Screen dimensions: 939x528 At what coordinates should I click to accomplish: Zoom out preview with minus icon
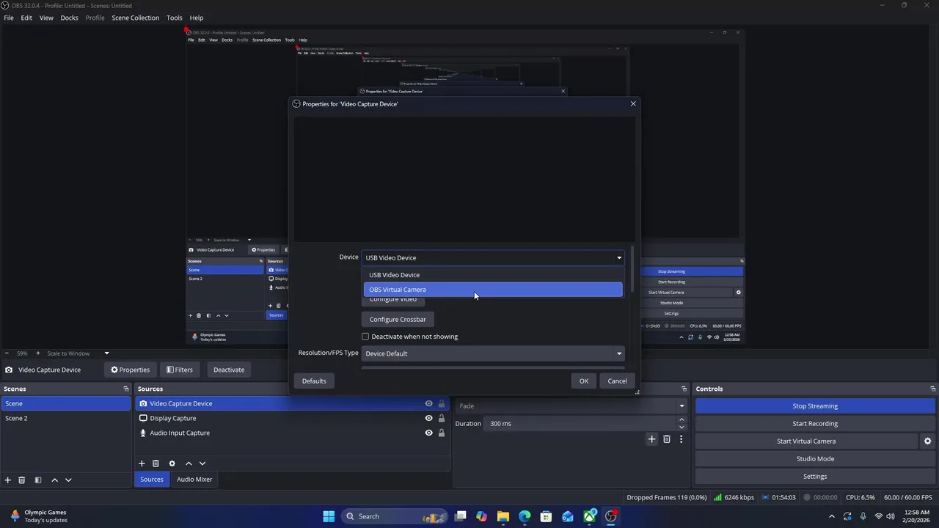(x=7, y=353)
